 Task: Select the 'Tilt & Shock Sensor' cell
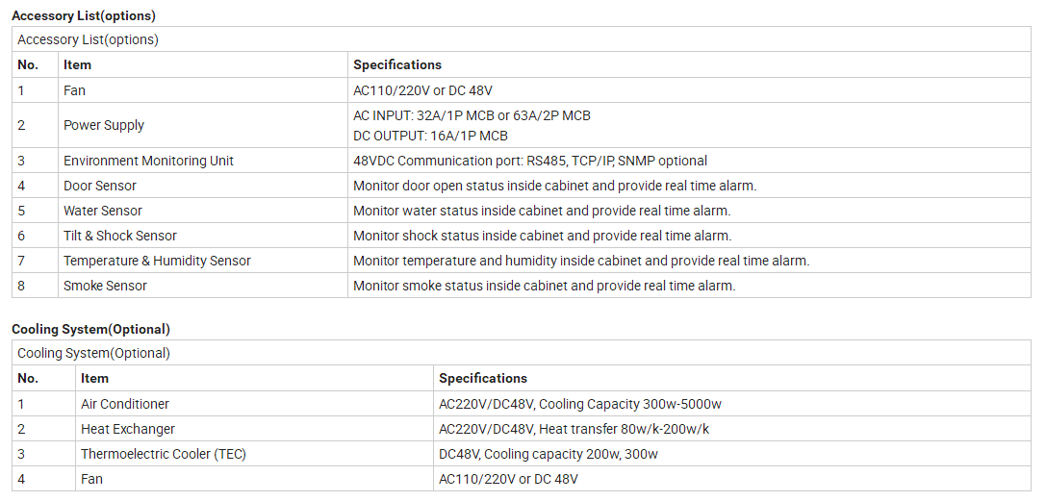[120, 236]
